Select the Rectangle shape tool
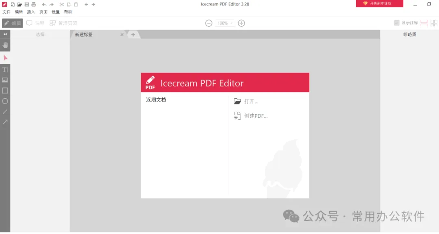 (5, 91)
